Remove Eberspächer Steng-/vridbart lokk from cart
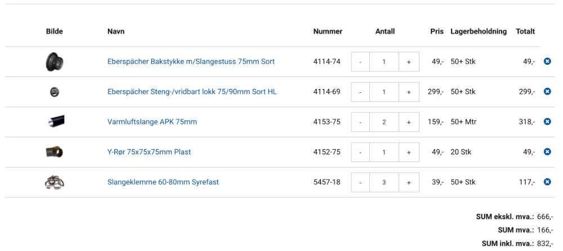This screenshot has width=563, height=251. [547, 91]
